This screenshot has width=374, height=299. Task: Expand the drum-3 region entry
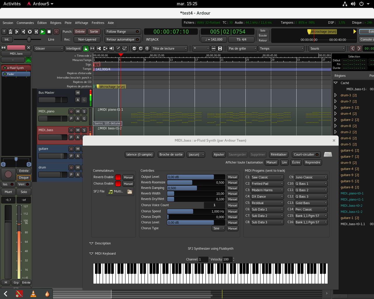(x=335, y=95)
